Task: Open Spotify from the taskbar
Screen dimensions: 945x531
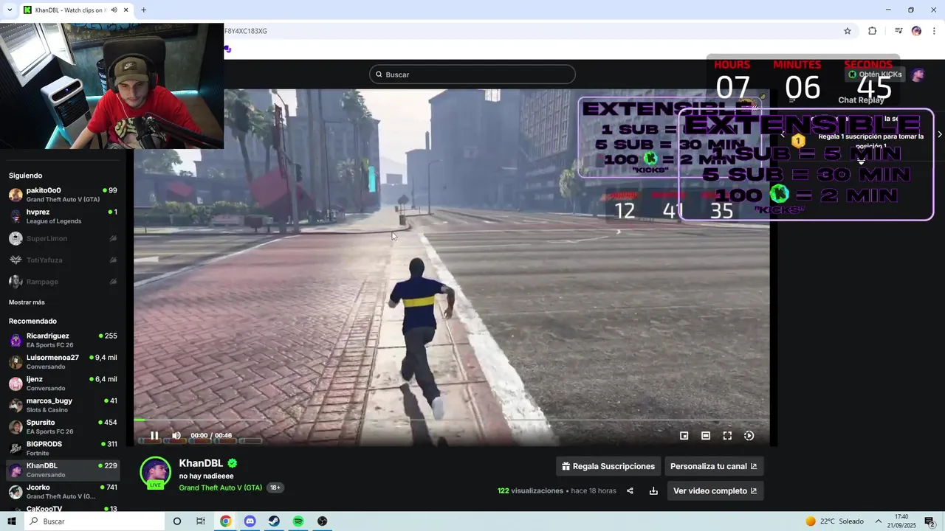Action: 298,521
